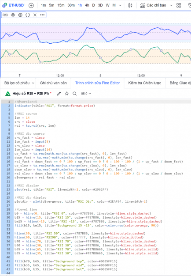
Task: Add symbol to compare with plus icon
Action: pyautogui.click(x=31, y=5)
